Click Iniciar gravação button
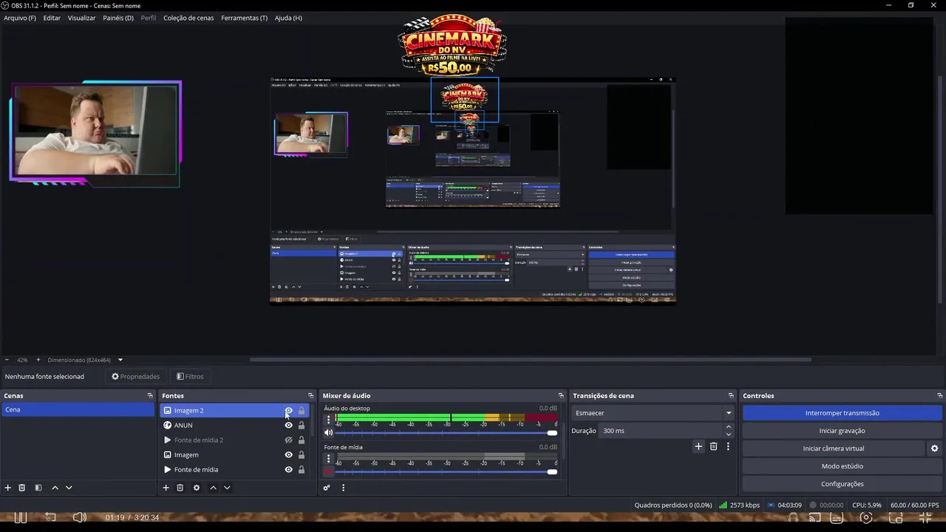This screenshot has height=532, width=946. (843, 431)
